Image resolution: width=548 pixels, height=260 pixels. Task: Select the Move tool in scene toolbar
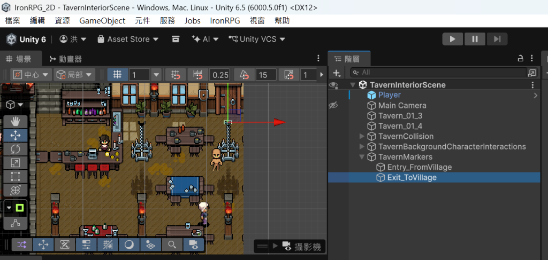click(16, 135)
